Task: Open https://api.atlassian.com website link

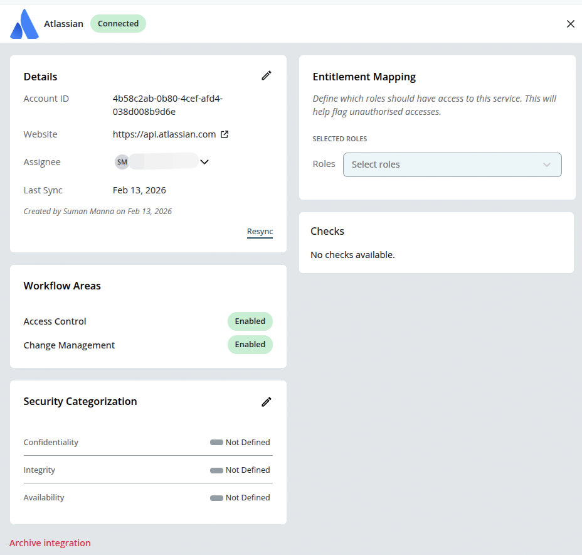Action: pyautogui.click(x=163, y=134)
